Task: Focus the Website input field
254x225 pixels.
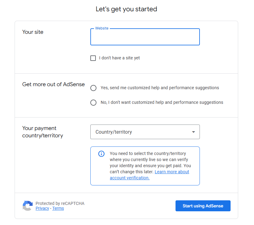Action: point(145,37)
